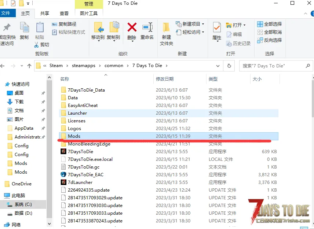Go up one folder level with the up arrow
The image size is (314, 229).
[x=29, y=66]
